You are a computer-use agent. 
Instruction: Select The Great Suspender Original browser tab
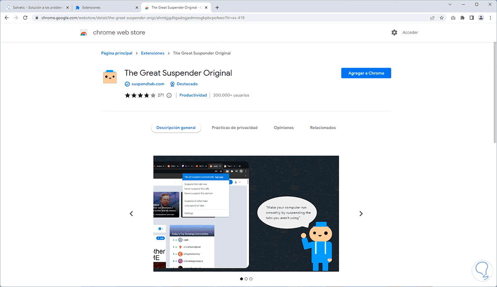tap(176, 7)
